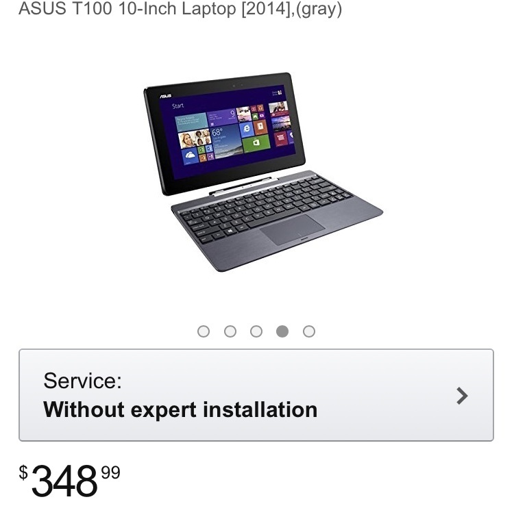Image resolution: width=514 pixels, height=506 pixels.
Task: Click "Without expert installation" option text
Action: tap(180, 409)
